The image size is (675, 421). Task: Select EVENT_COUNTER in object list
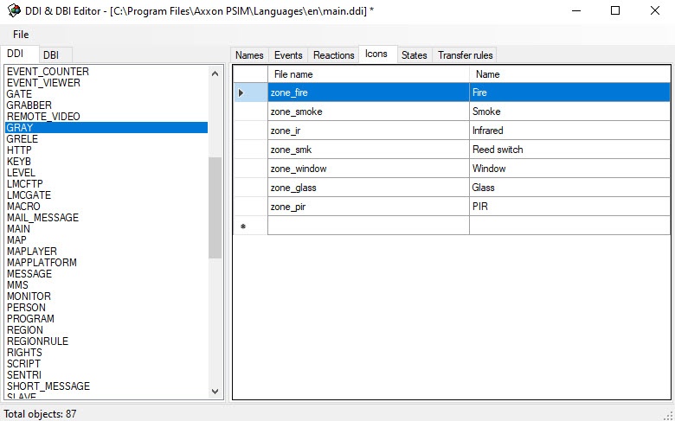click(x=106, y=72)
